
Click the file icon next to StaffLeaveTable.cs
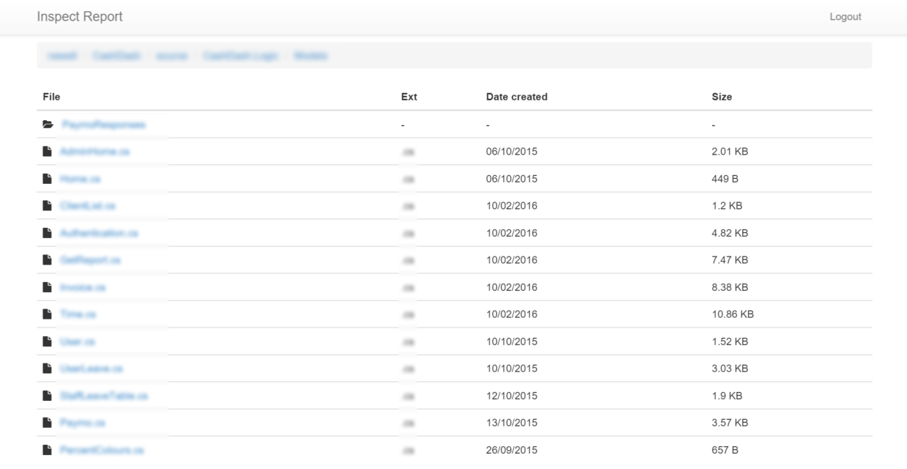tap(48, 396)
